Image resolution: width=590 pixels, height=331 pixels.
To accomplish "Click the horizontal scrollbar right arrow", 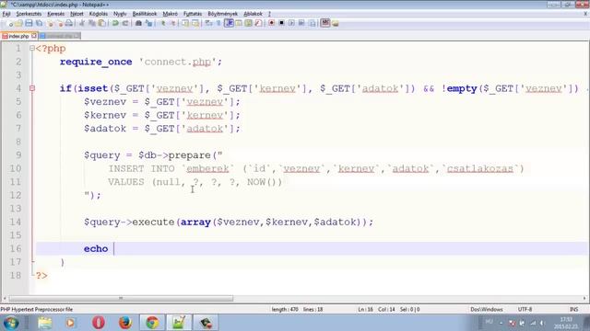I will 584,299.
